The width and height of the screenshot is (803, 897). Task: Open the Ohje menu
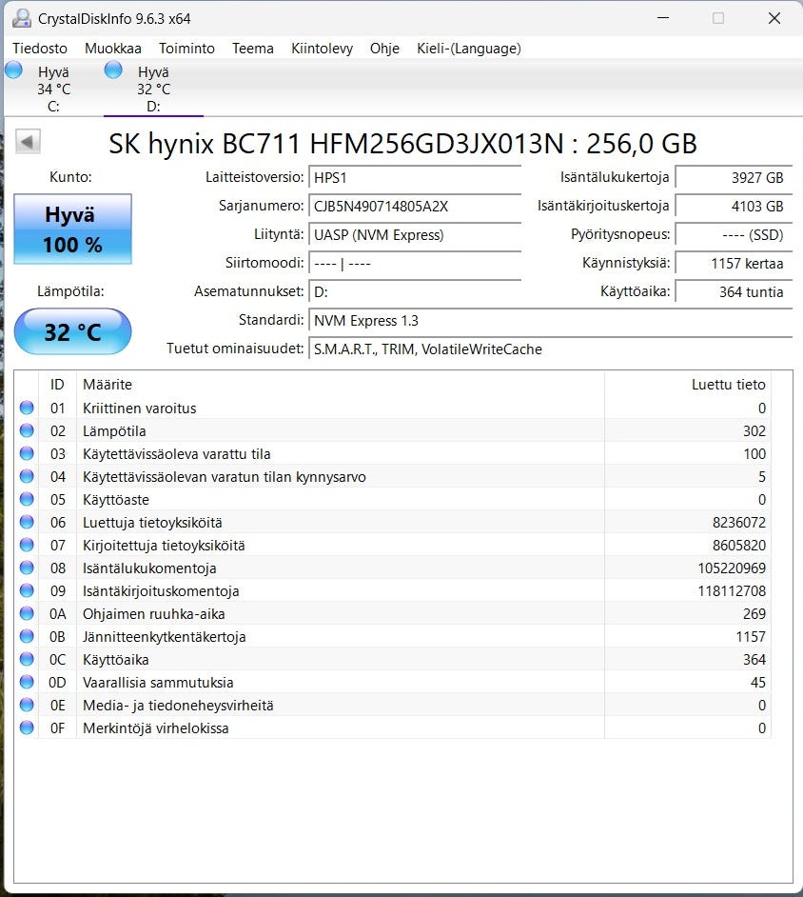(384, 49)
